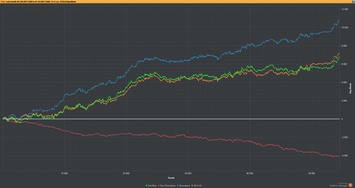This screenshot has width=355, height=188.
Task: Click the 0 y-axis value
Action: tap(342, 119)
